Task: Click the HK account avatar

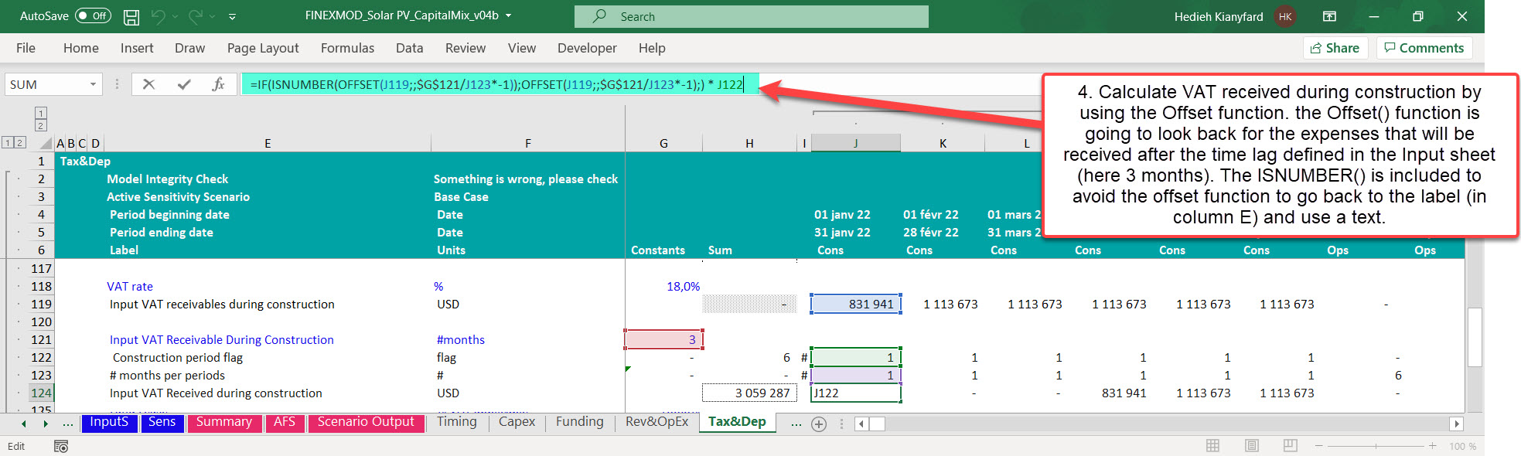Action: click(1285, 16)
